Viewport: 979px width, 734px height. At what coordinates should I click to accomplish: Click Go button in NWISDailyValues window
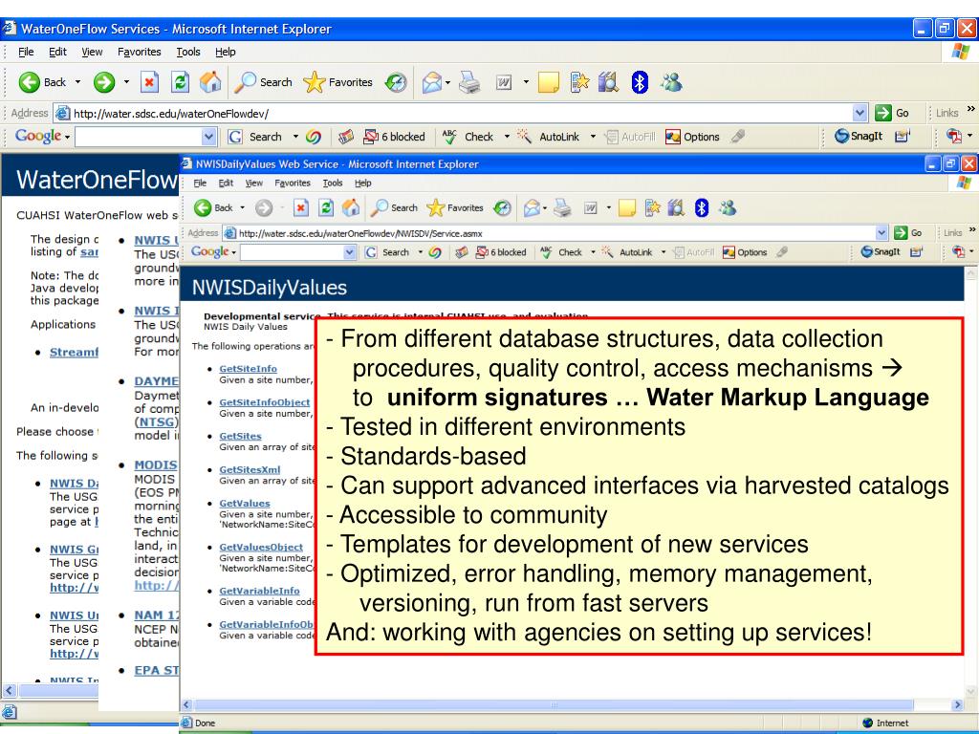908,233
